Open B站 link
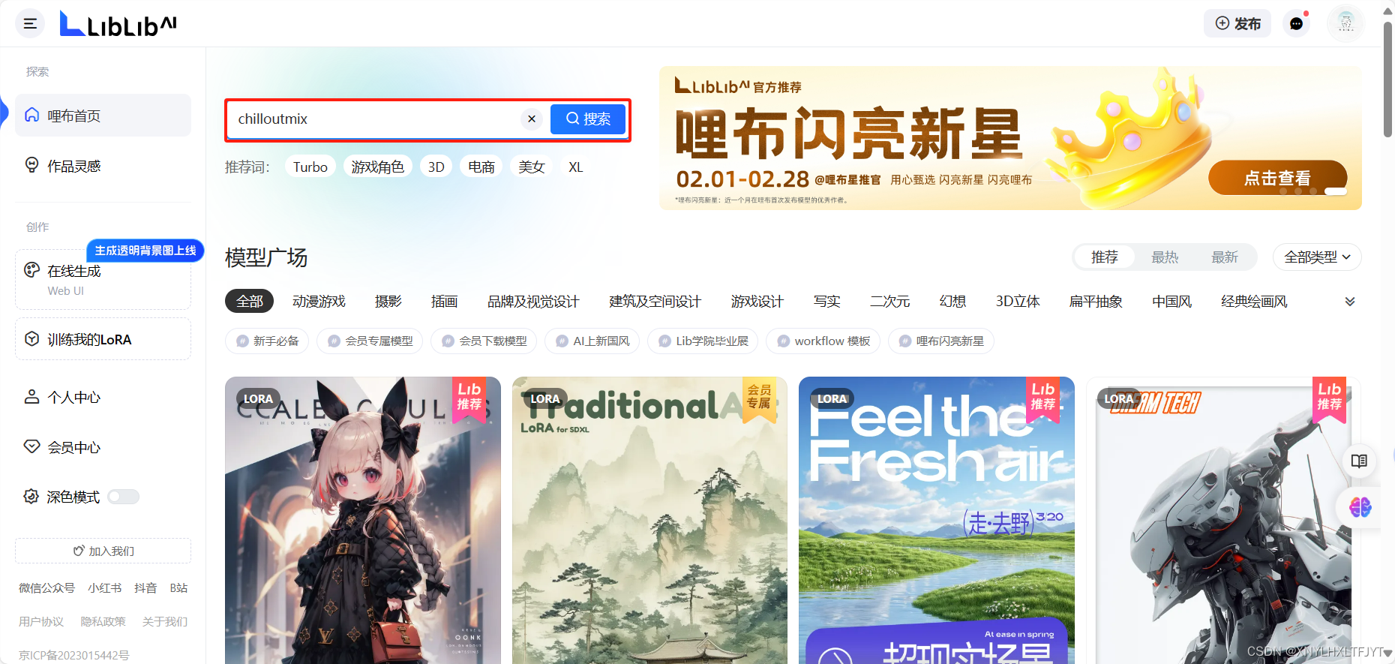 178,587
